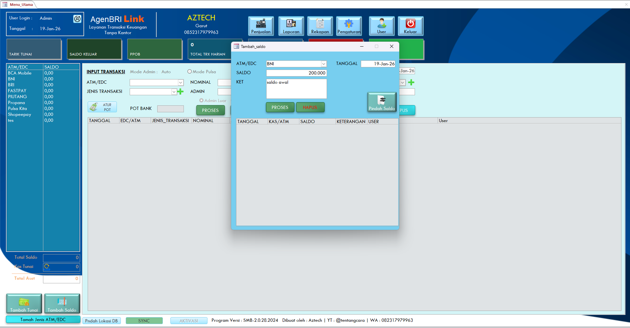Switch to the Menu_Utama tab
Screen dimensions: 630x328
click(x=21, y=5)
